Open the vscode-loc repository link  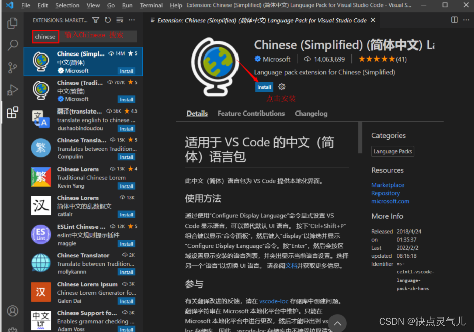[273, 301]
